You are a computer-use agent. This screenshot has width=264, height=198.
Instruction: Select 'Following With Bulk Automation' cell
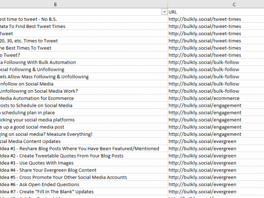tap(84, 62)
